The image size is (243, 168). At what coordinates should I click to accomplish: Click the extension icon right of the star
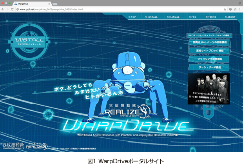(x=230, y=9)
